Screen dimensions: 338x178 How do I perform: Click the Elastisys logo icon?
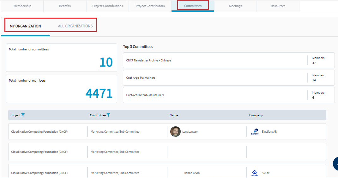pyautogui.click(x=255, y=132)
